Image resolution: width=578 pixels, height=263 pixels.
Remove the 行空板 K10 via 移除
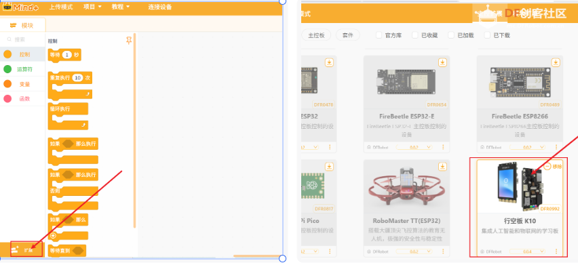tap(553, 167)
